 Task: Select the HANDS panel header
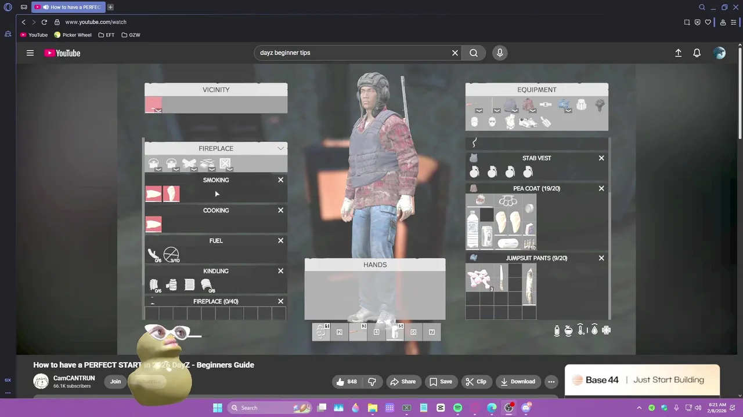[x=375, y=265]
